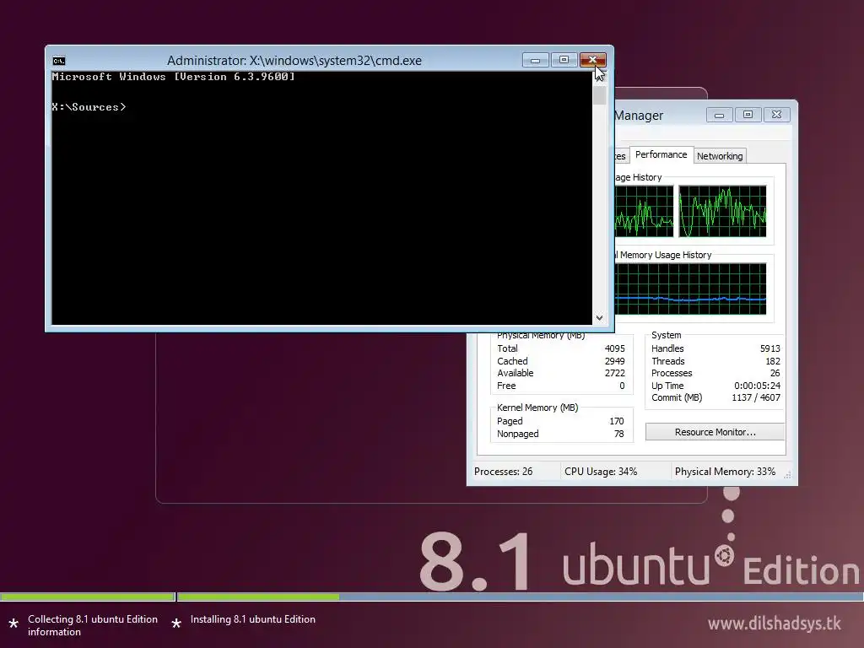
Task: Click the second CPU usage history graph
Action: tap(722, 212)
